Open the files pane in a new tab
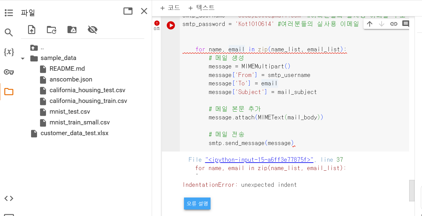This screenshot has width=422, height=216. point(128,11)
